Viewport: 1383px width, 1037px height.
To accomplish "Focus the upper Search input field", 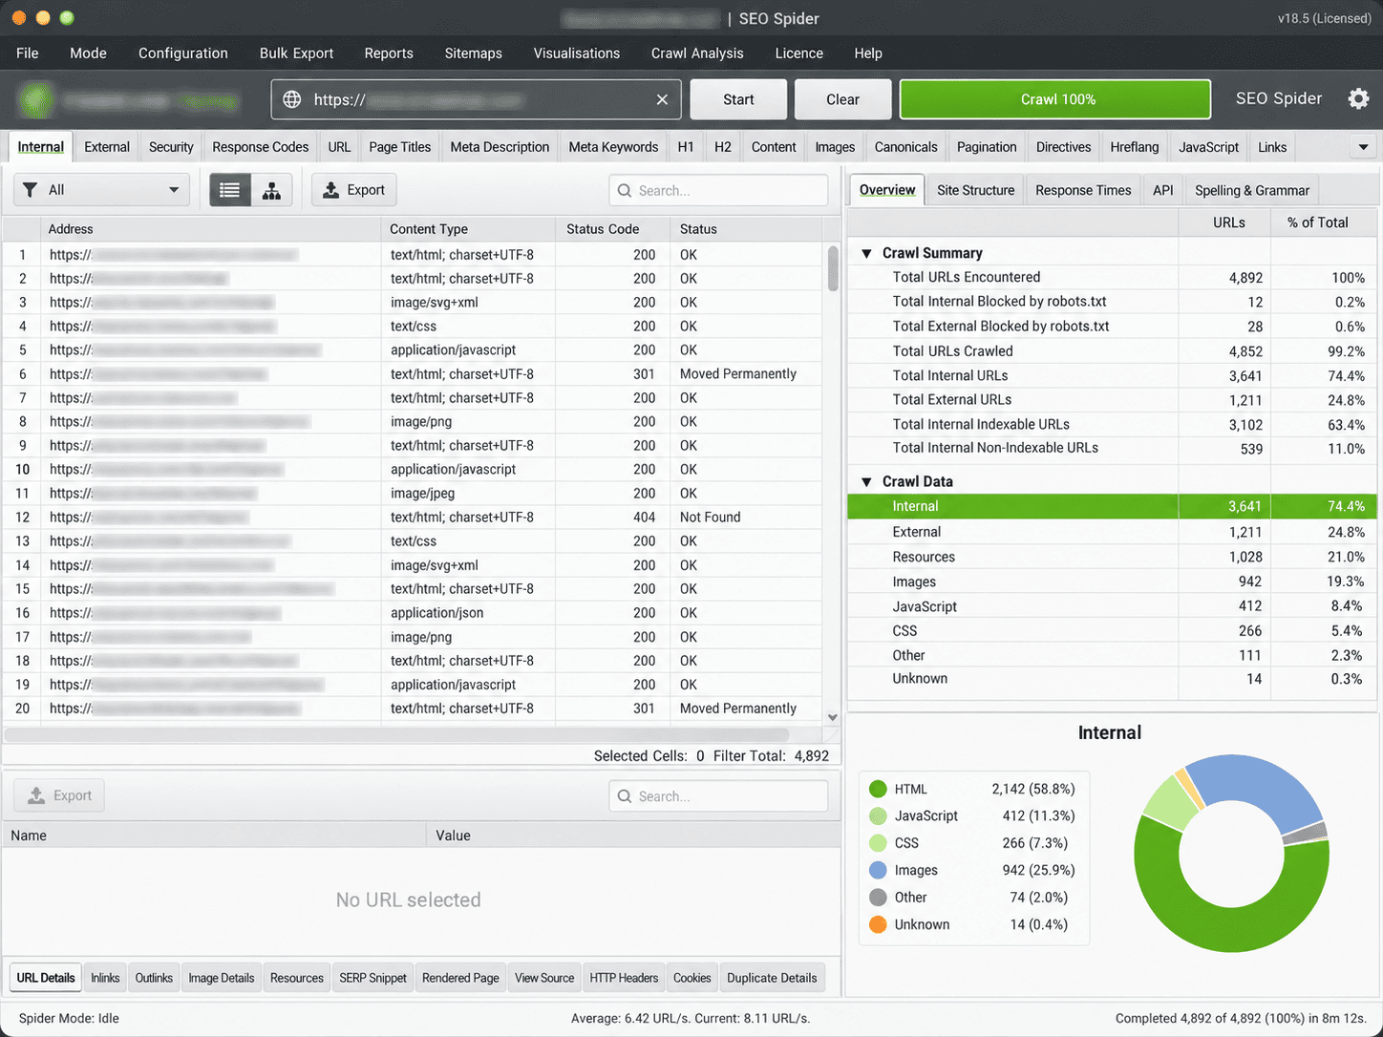I will (718, 190).
